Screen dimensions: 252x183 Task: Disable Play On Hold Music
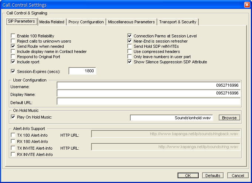click(x=13, y=117)
